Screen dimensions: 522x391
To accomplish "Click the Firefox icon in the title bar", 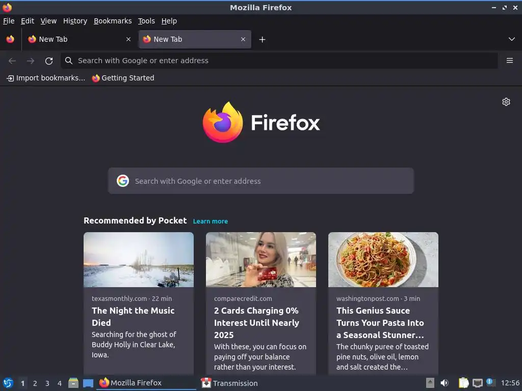I will point(7,7).
